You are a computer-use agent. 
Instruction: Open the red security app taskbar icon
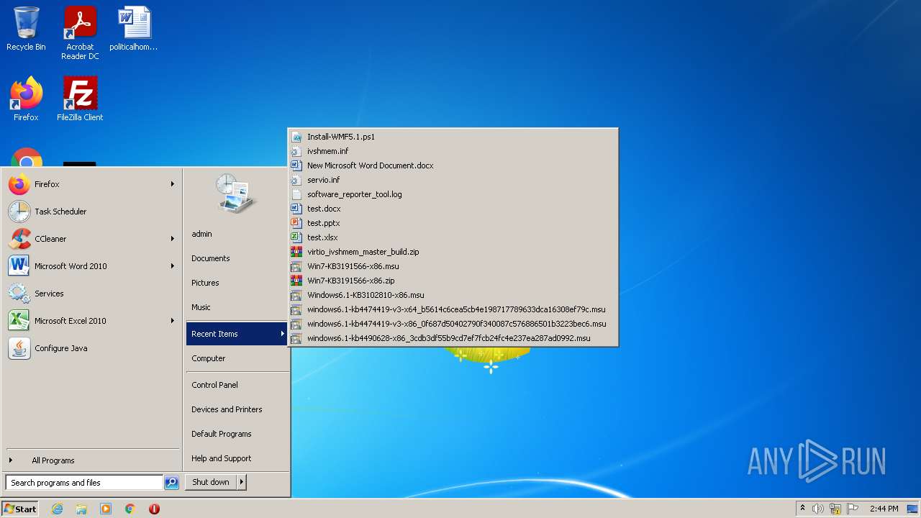(x=154, y=509)
